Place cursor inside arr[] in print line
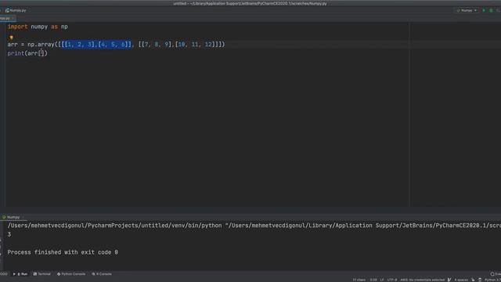Screen dimensions: 501x282 (41, 53)
